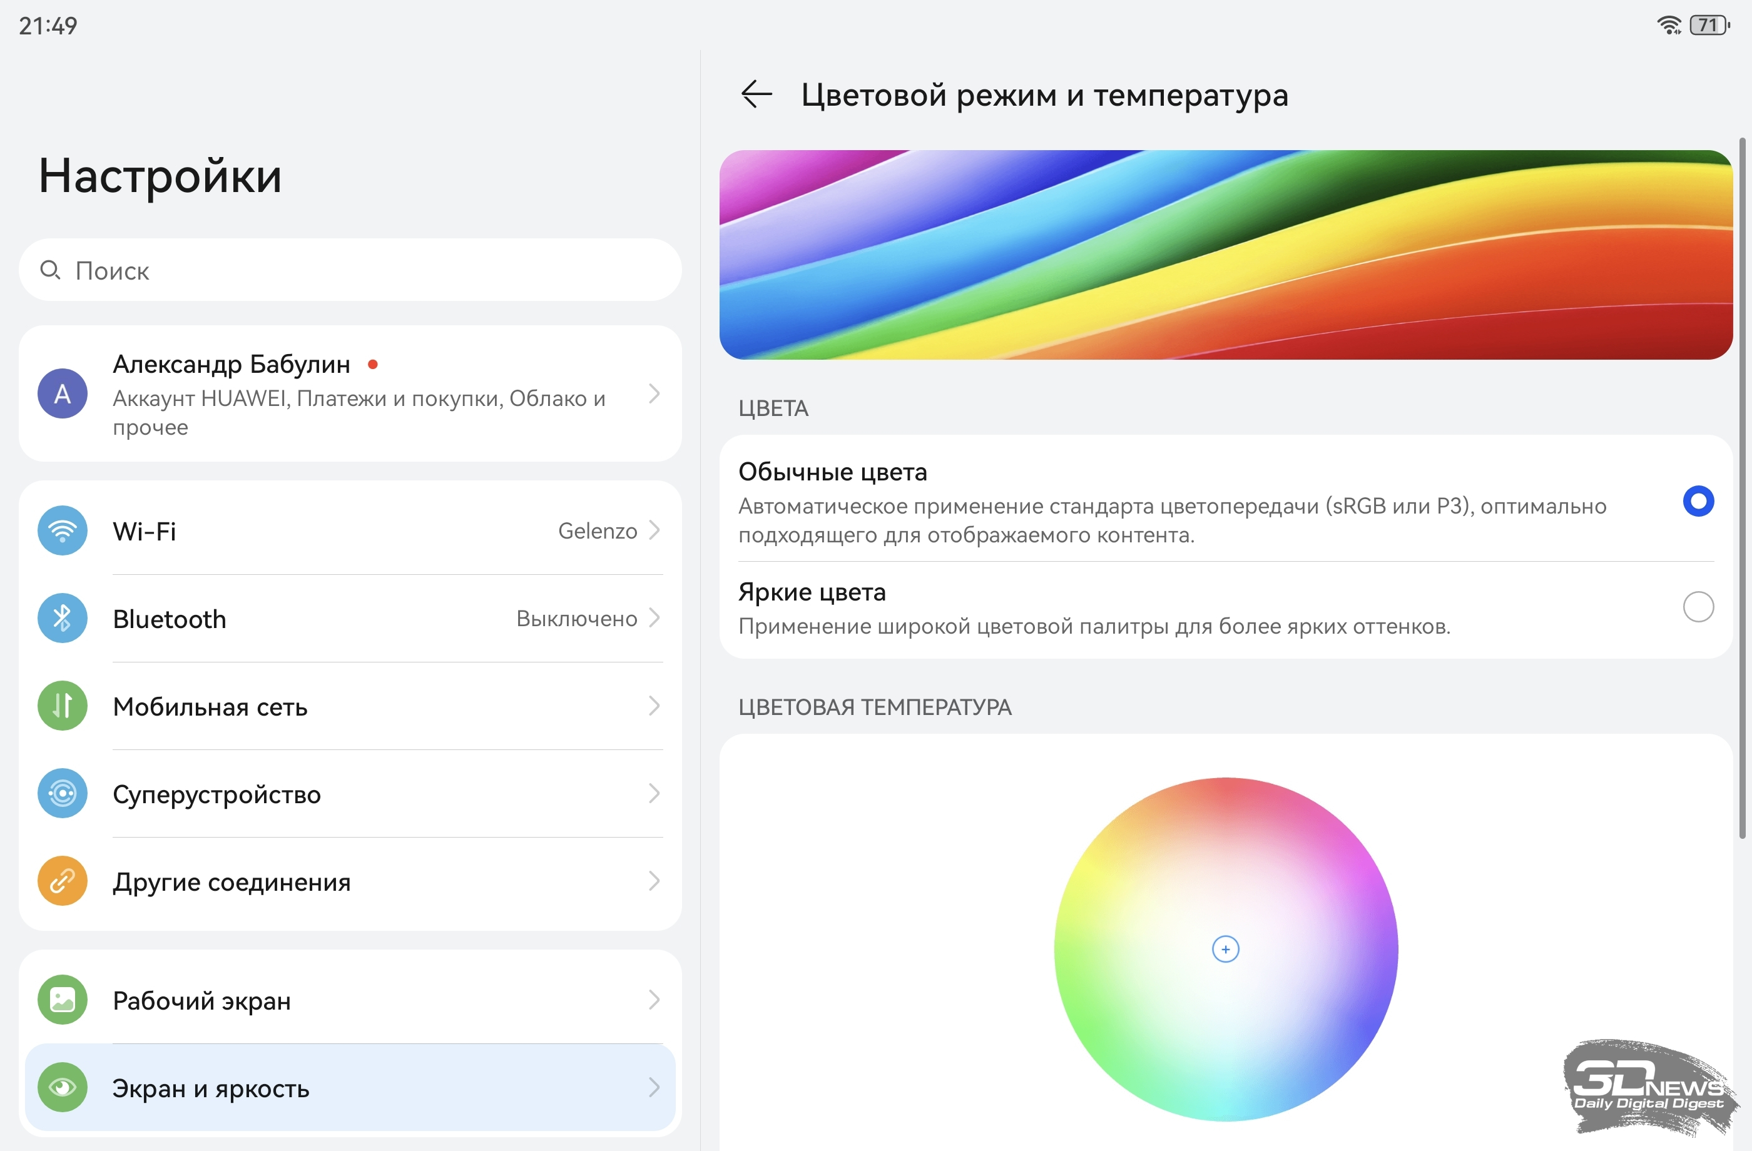The height and width of the screenshot is (1151, 1752).
Task: Click the purple account avatar A
Action: 63,393
